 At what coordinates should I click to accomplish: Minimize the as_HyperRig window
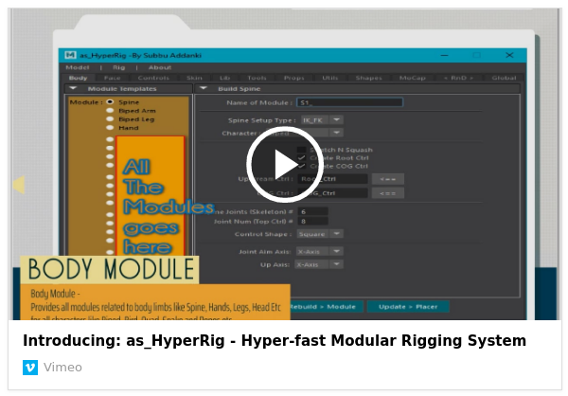(445, 55)
